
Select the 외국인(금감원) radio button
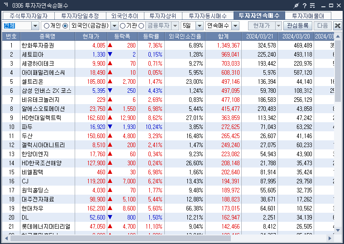point(65,26)
